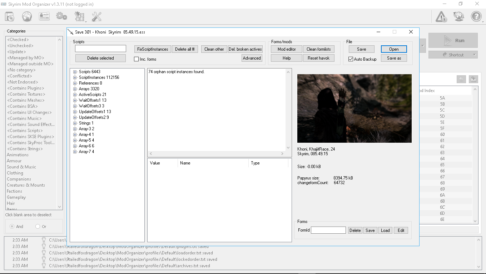The height and width of the screenshot is (274, 486).
Task: Disable Auto Backup
Action: (x=351, y=59)
